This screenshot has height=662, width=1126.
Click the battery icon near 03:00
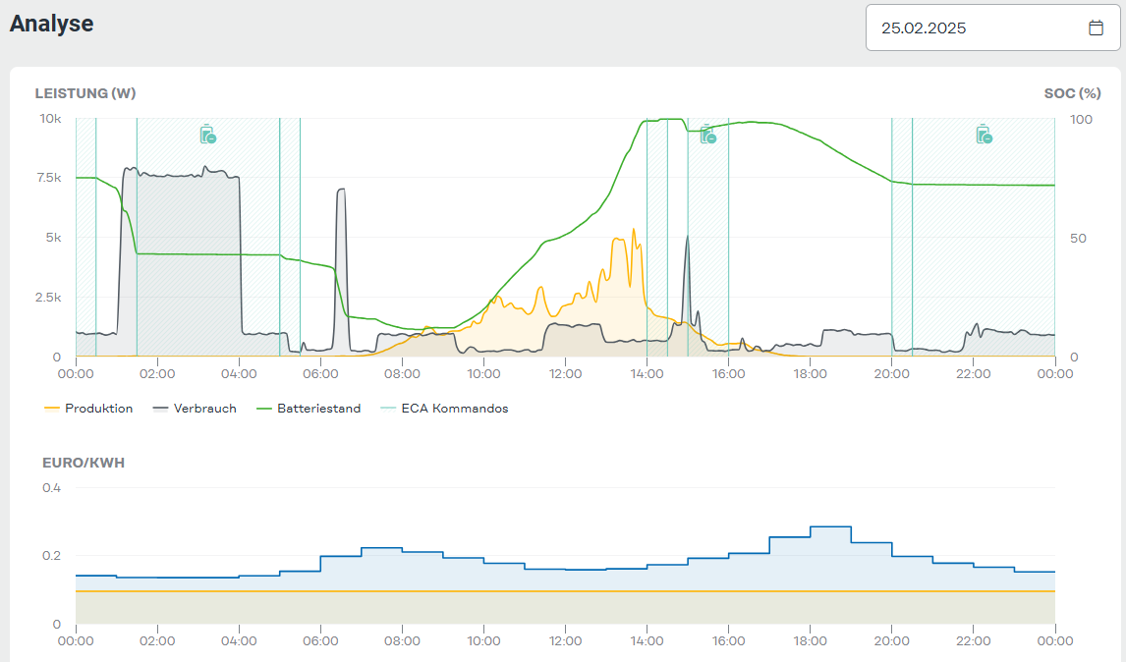click(x=207, y=135)
